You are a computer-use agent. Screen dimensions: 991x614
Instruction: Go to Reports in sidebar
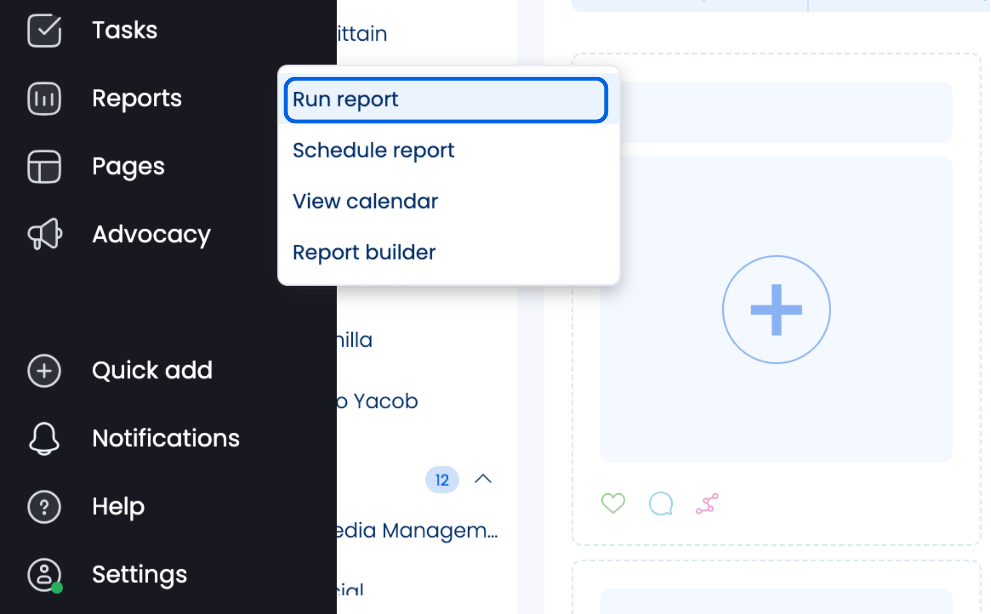coord(137,98)
